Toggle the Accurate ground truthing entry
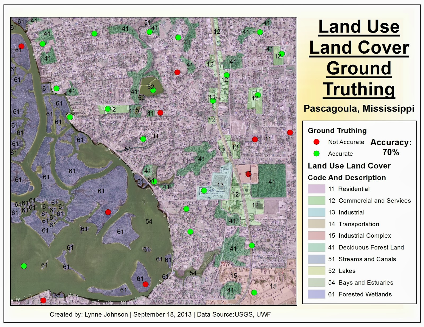 (341, 153)
